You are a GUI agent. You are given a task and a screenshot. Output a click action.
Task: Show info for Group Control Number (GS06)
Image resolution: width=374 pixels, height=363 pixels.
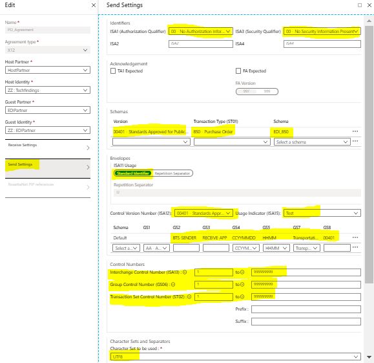pyautogui.click(x=173, y=284)
